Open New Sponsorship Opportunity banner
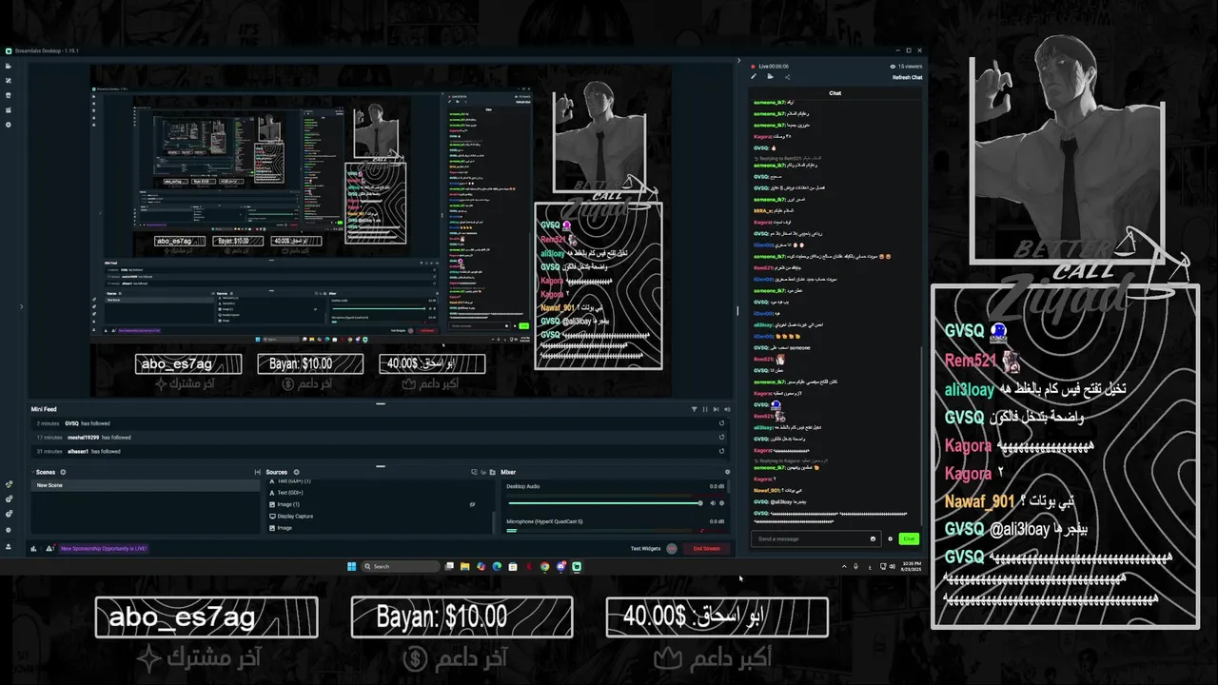Viewport: 1218px width, 685px height. [x=104, y=548]
